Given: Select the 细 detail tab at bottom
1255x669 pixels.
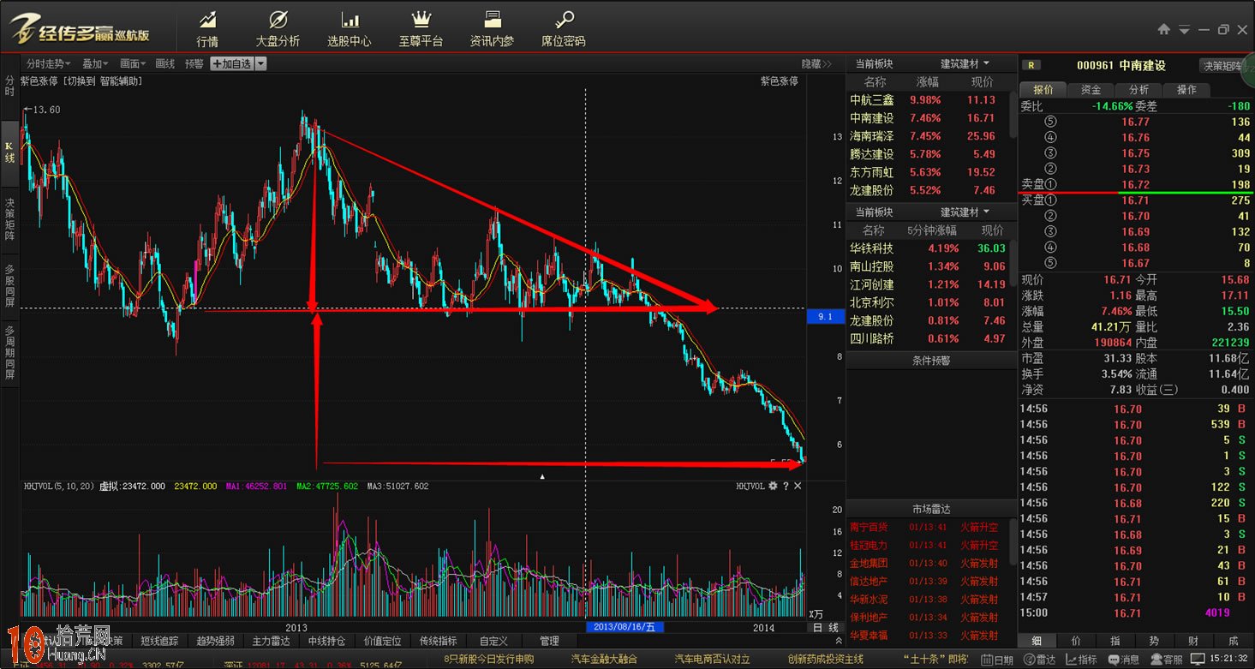Looking at the screenshot, I should click(1037, 640).
